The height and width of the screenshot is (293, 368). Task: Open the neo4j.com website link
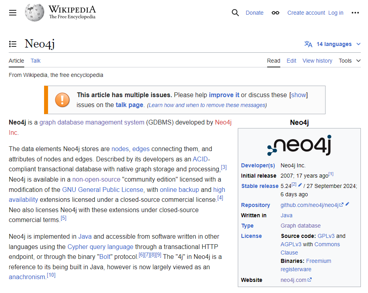pyautogui.click(x=293, y=280)
